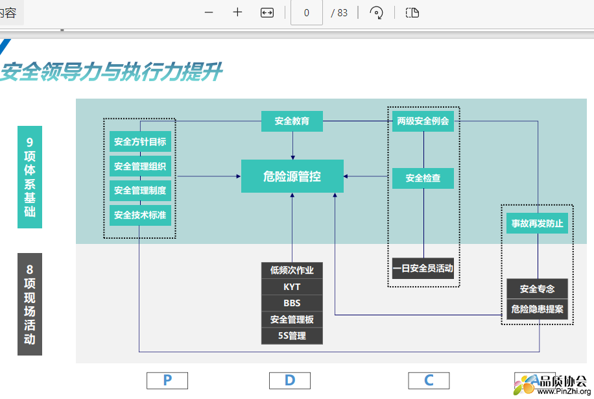Screen dimensions: 594x399
Task: Toggle the fit-to-width icon
Action: (267, 13)
